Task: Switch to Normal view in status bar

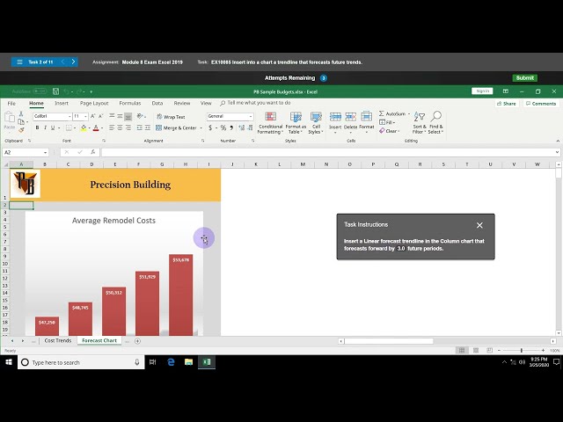Action: click(462, 350)
